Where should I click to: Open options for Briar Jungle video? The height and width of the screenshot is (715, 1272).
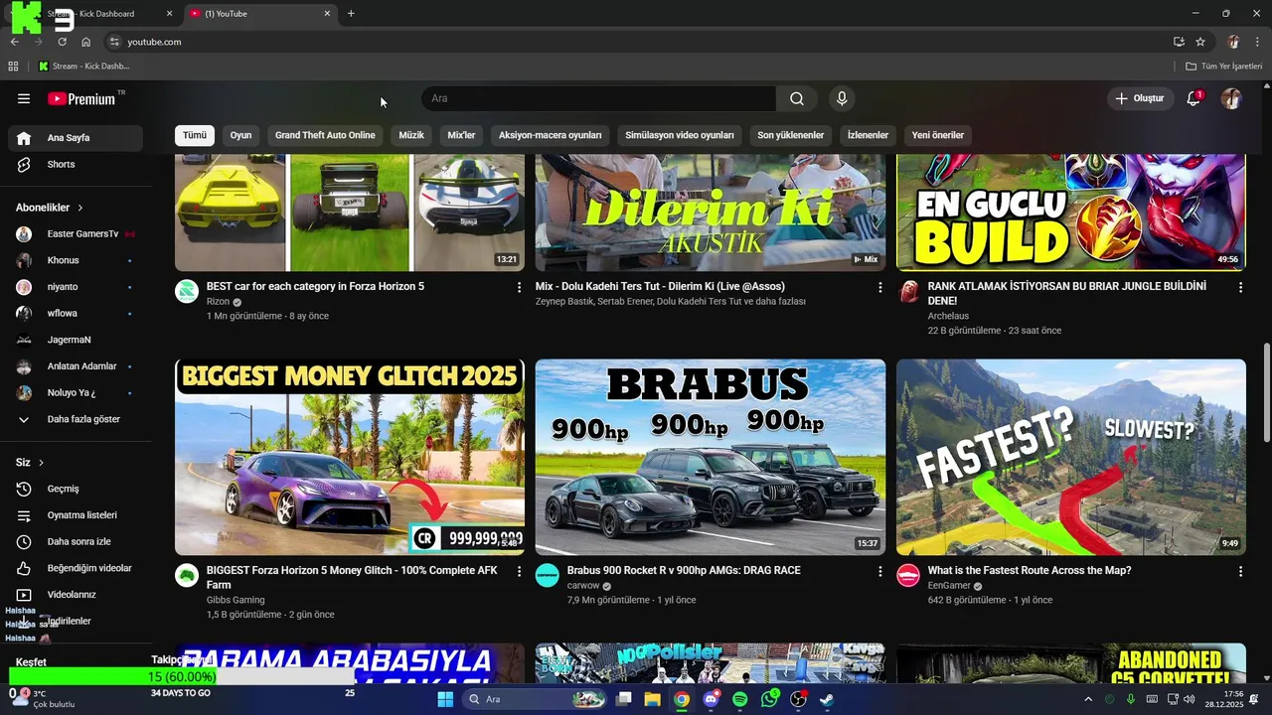pos(1240,287)
